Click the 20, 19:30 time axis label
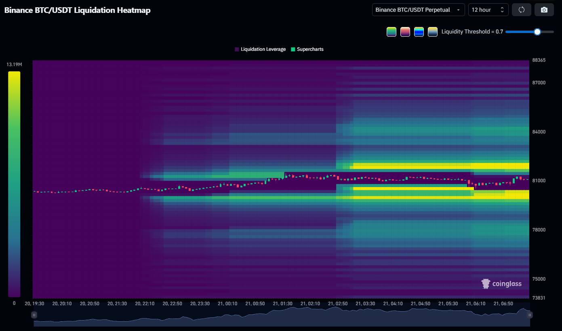Screen dimensions: 562x331 pyautogui.click(x=34, y=303)
